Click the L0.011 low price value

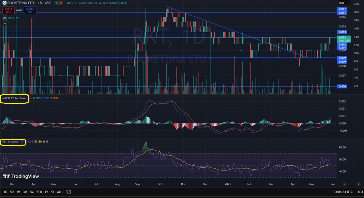pos(92,3)
